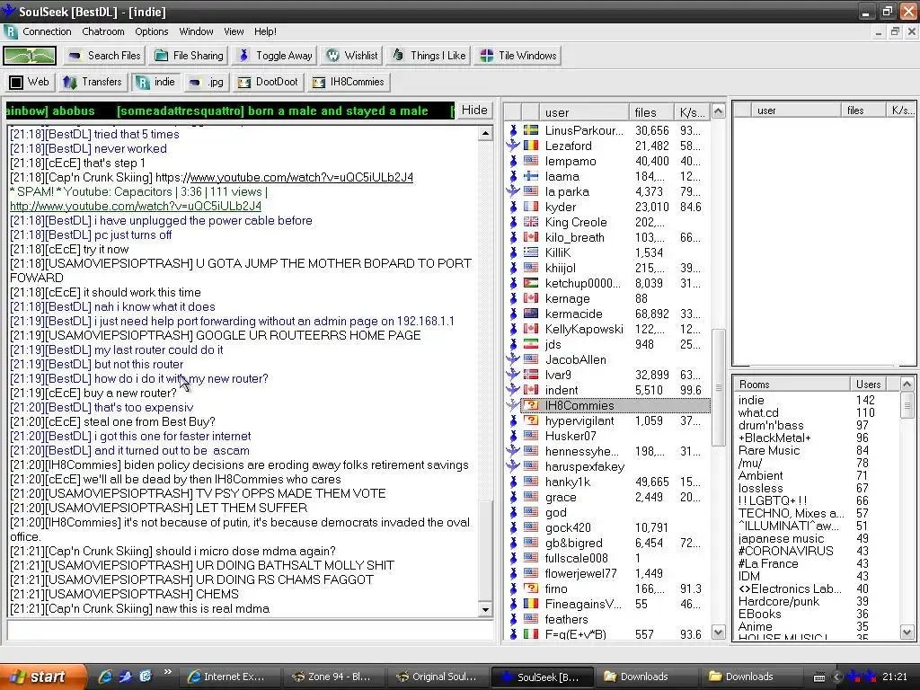This screenshot has height=690, width=920.
Task: Click the UK flag beside King Creole
Action: tap(530, 222)
